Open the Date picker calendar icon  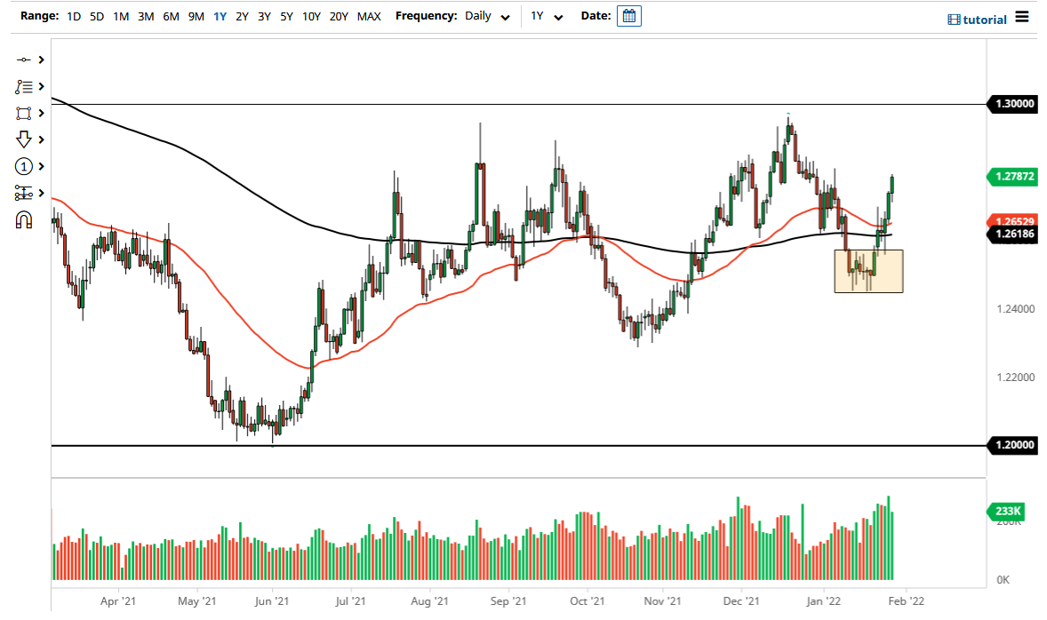click(x=628, y=15)
